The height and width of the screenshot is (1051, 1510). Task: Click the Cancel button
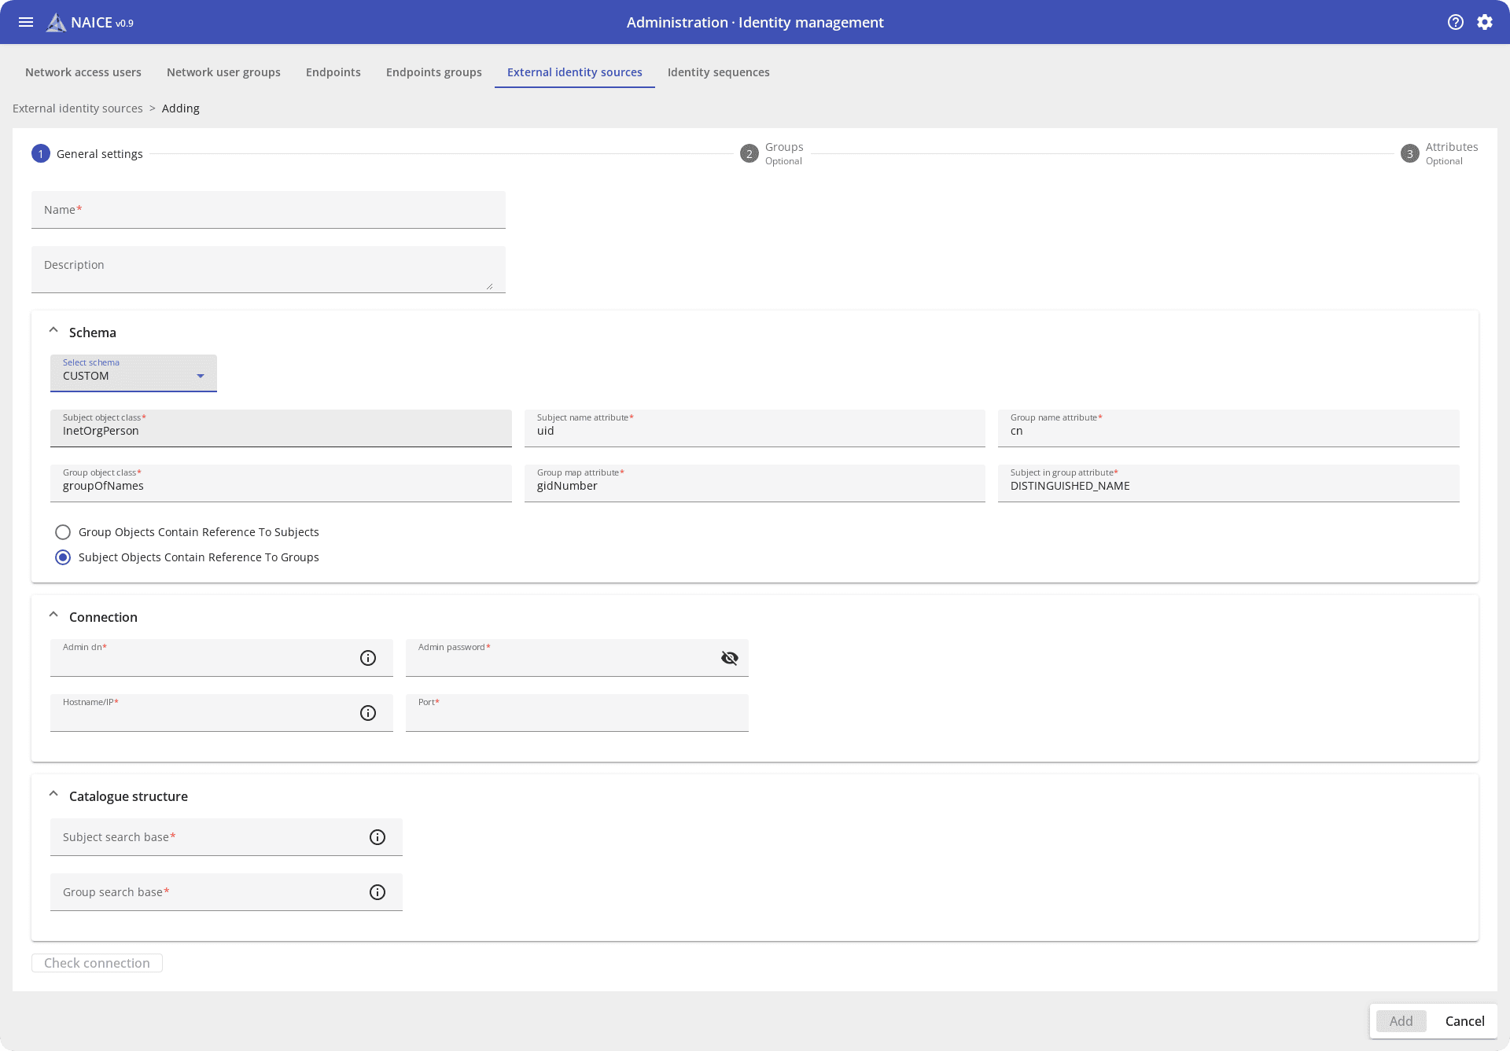pos(1464,1021)
